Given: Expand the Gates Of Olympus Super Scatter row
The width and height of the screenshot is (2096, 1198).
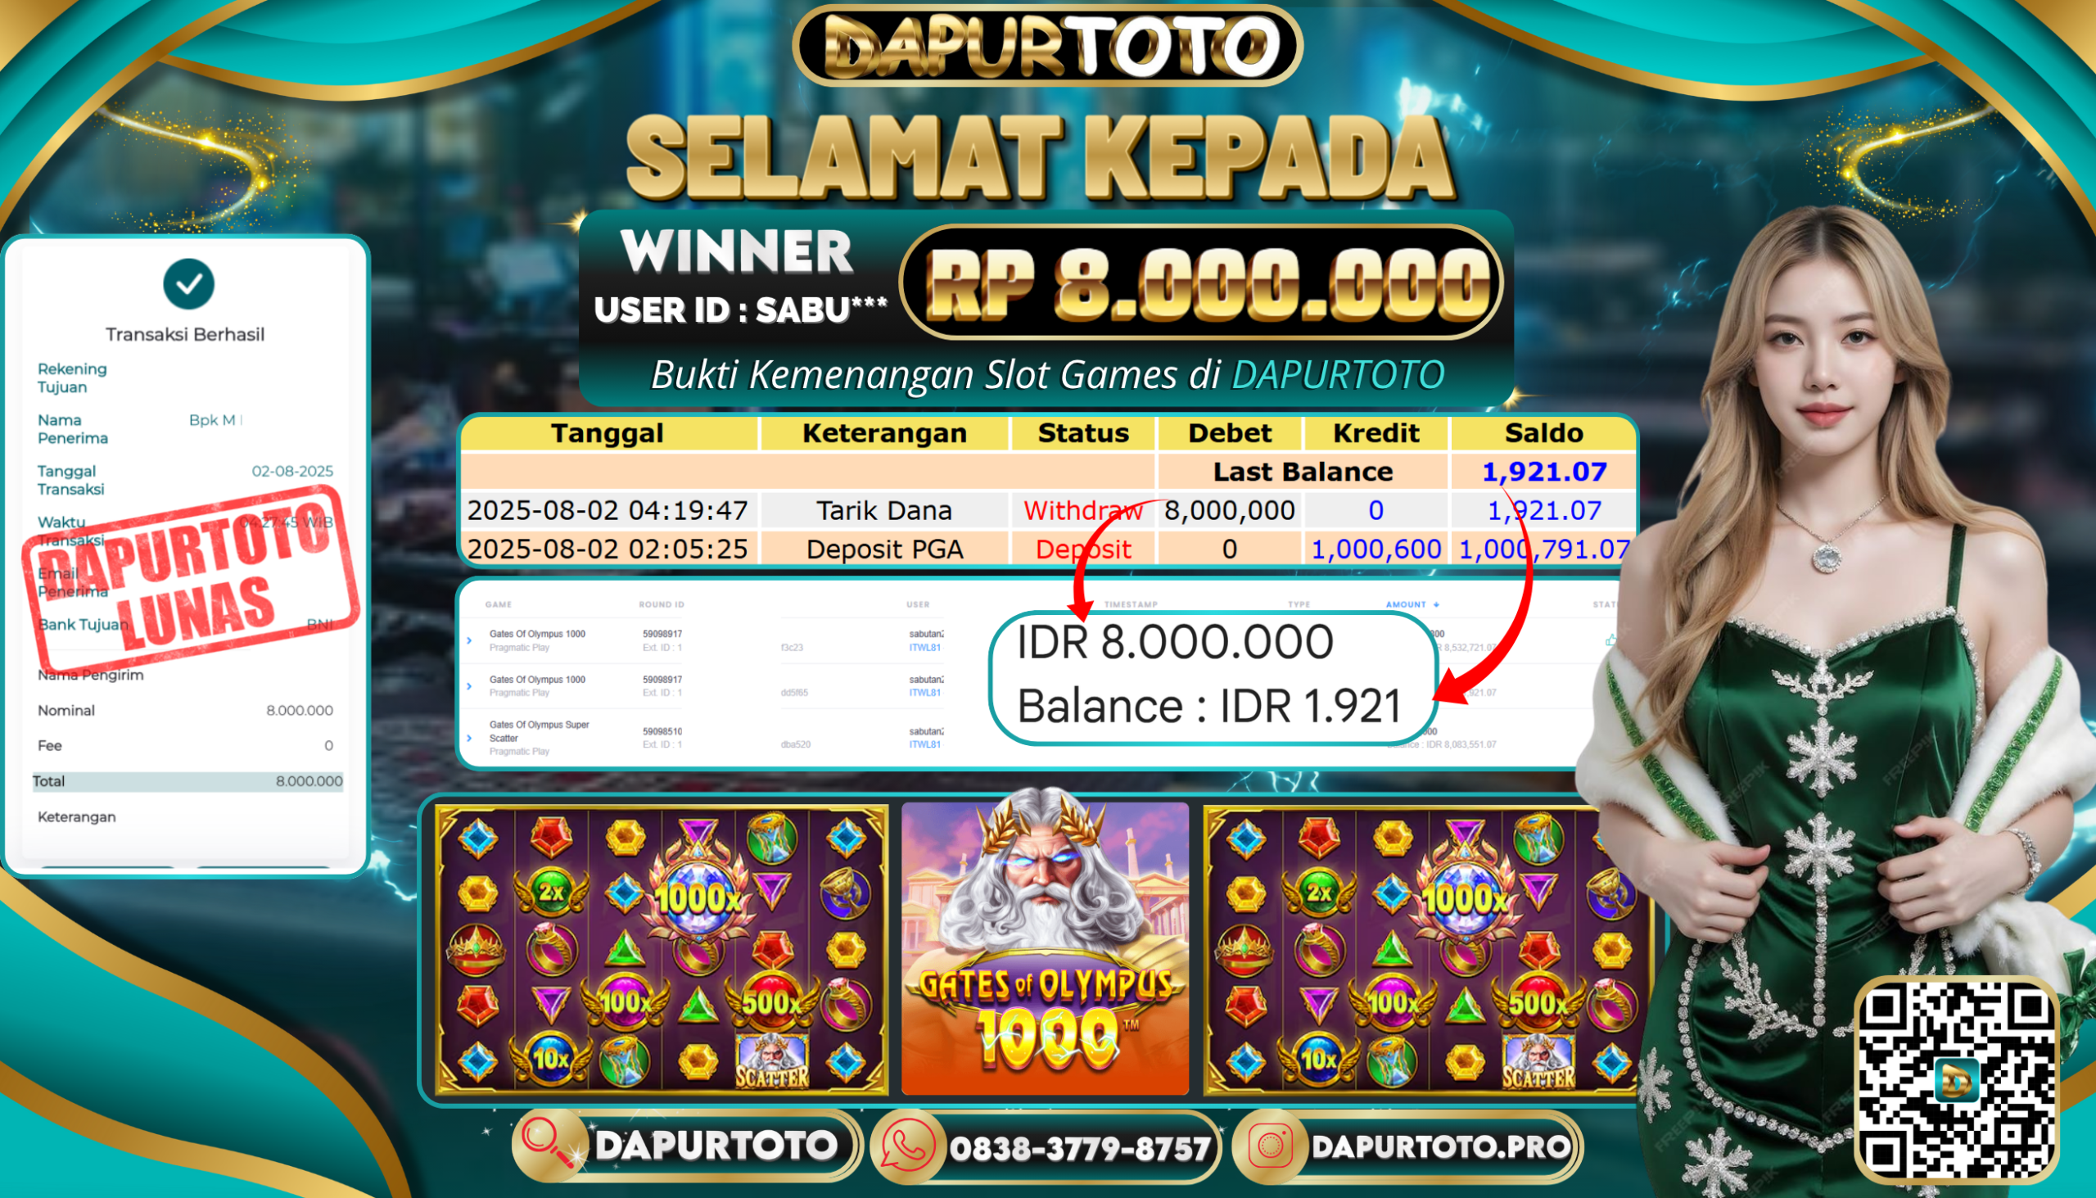Looking at the screenshot, I should pyautogui.click(x=470, y=738).
